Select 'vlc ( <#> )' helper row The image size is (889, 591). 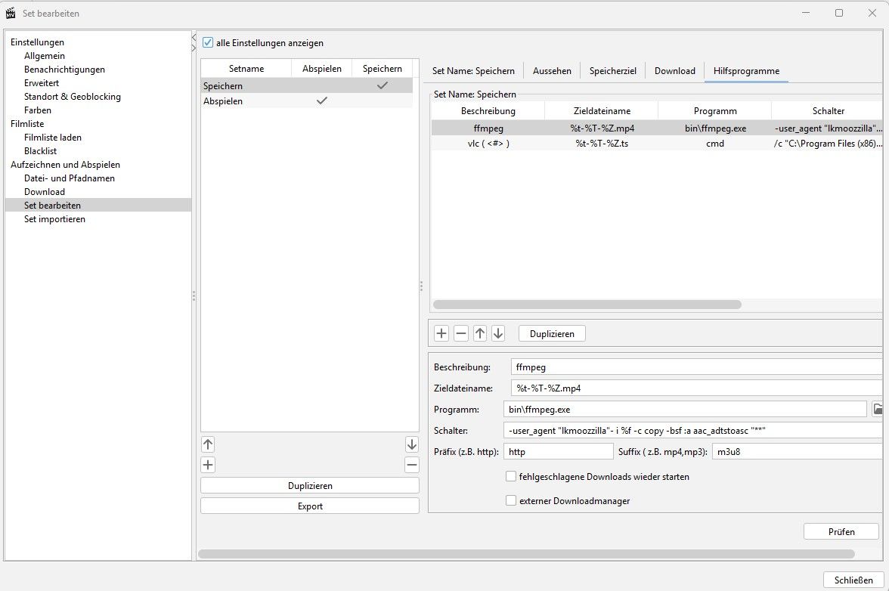point(656,144)
